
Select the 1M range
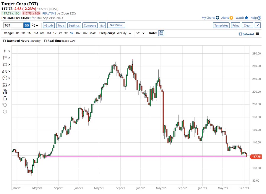point(29,33)
